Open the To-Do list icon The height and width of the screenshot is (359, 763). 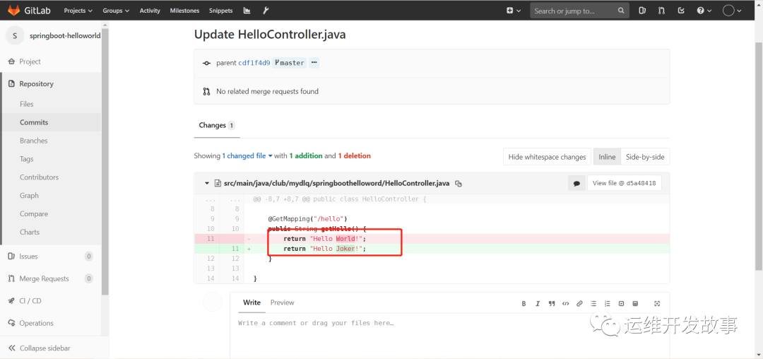click(681, 10)
